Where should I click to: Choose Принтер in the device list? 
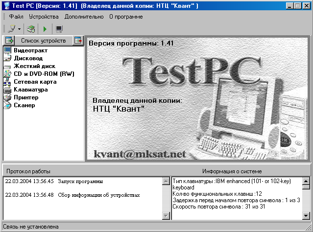(x=26, y=97)
